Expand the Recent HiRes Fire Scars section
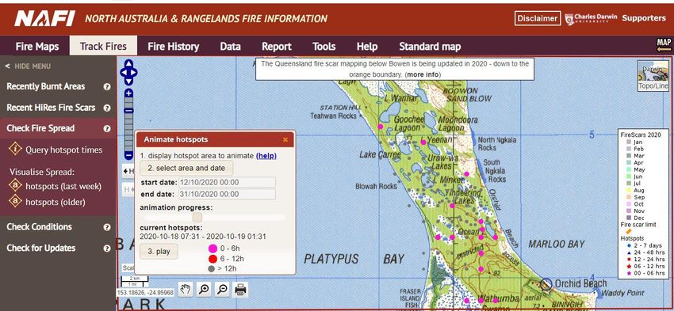The width and height of the screenshot is (674, 311). click(51, 108)
